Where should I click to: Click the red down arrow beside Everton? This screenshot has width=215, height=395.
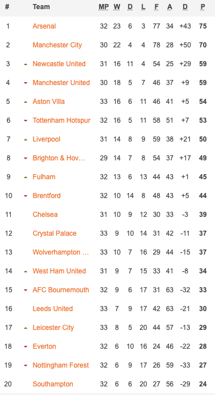26,347
